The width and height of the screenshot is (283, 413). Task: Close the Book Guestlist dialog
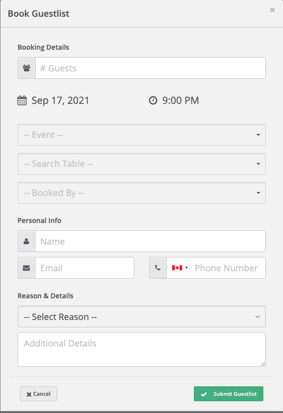[273, 10]
